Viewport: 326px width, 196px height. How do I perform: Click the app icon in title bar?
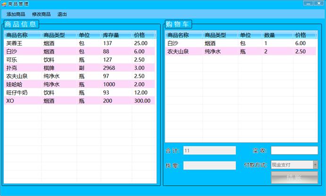(x=4, y=4)
